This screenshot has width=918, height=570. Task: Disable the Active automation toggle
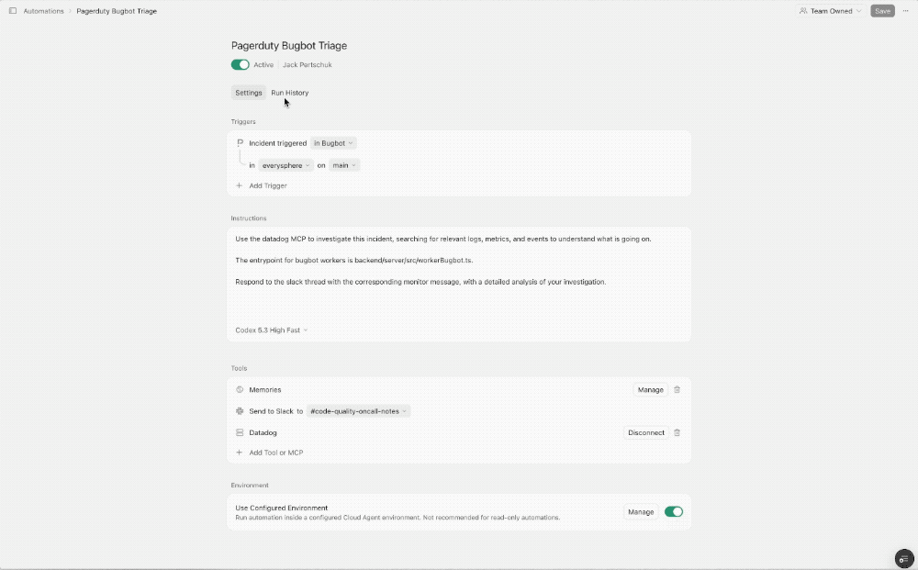click(x=241, y=65)
